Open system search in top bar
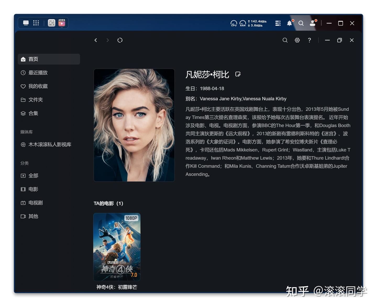 [x=301, y=23]
